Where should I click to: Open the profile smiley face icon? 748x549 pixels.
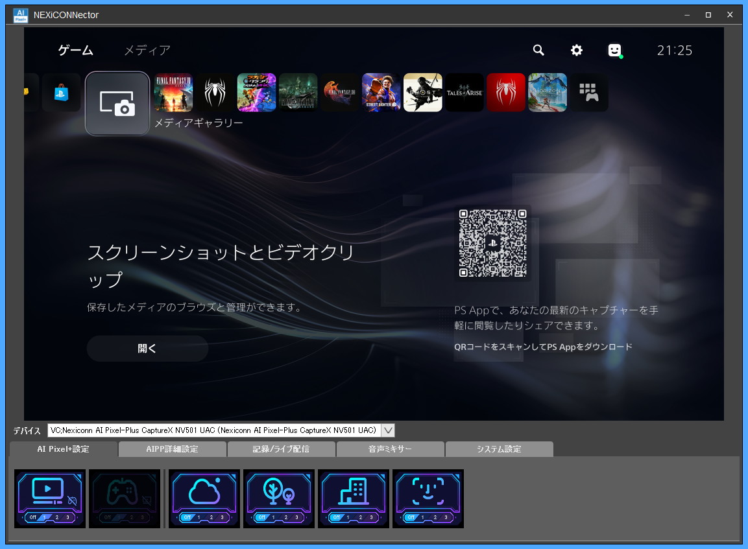614,51
